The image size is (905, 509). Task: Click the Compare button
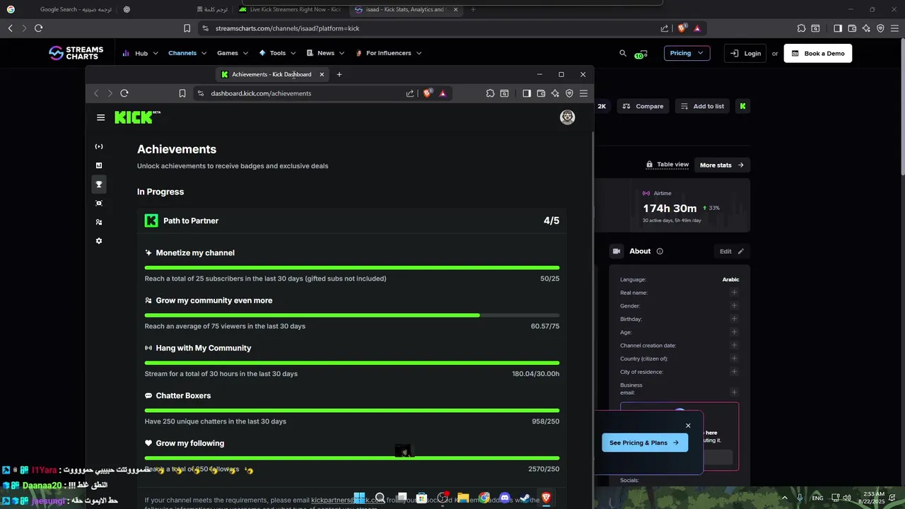click(643, 106)
